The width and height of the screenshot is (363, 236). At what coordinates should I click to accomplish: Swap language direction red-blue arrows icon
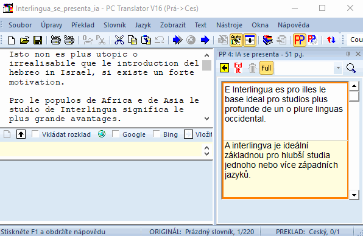coord(331,40)
